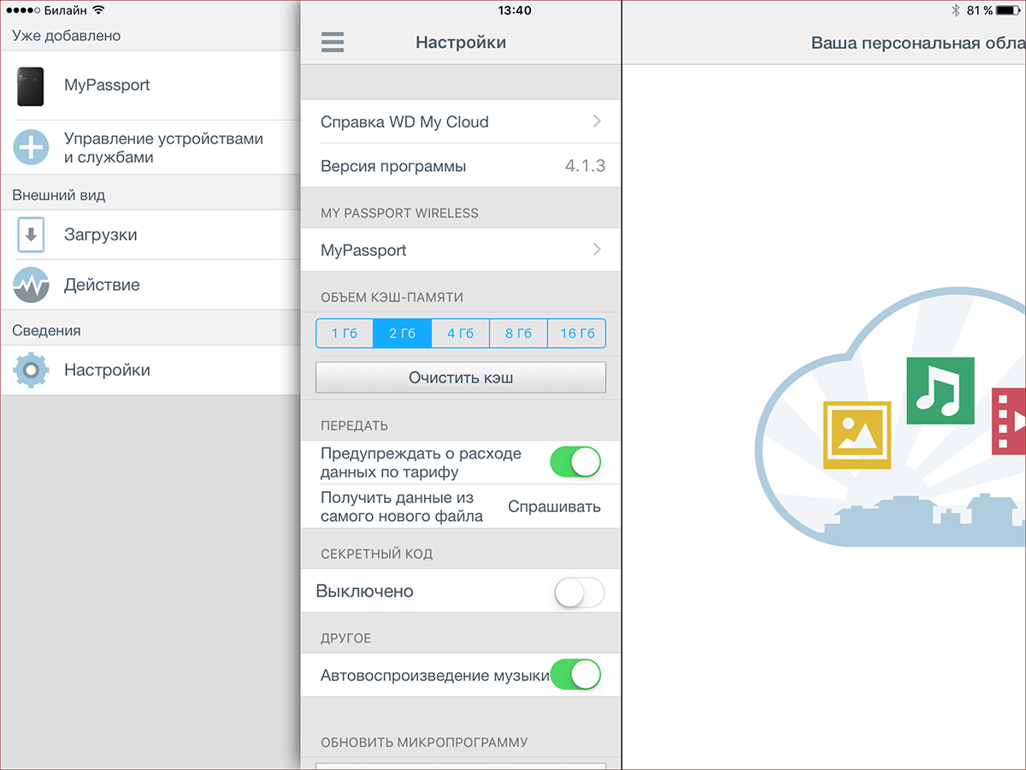Click the Settings gear icon in sidebar
Image resolution: width=1026 pixels, height=770 pixels.
[x=31, y=370]
